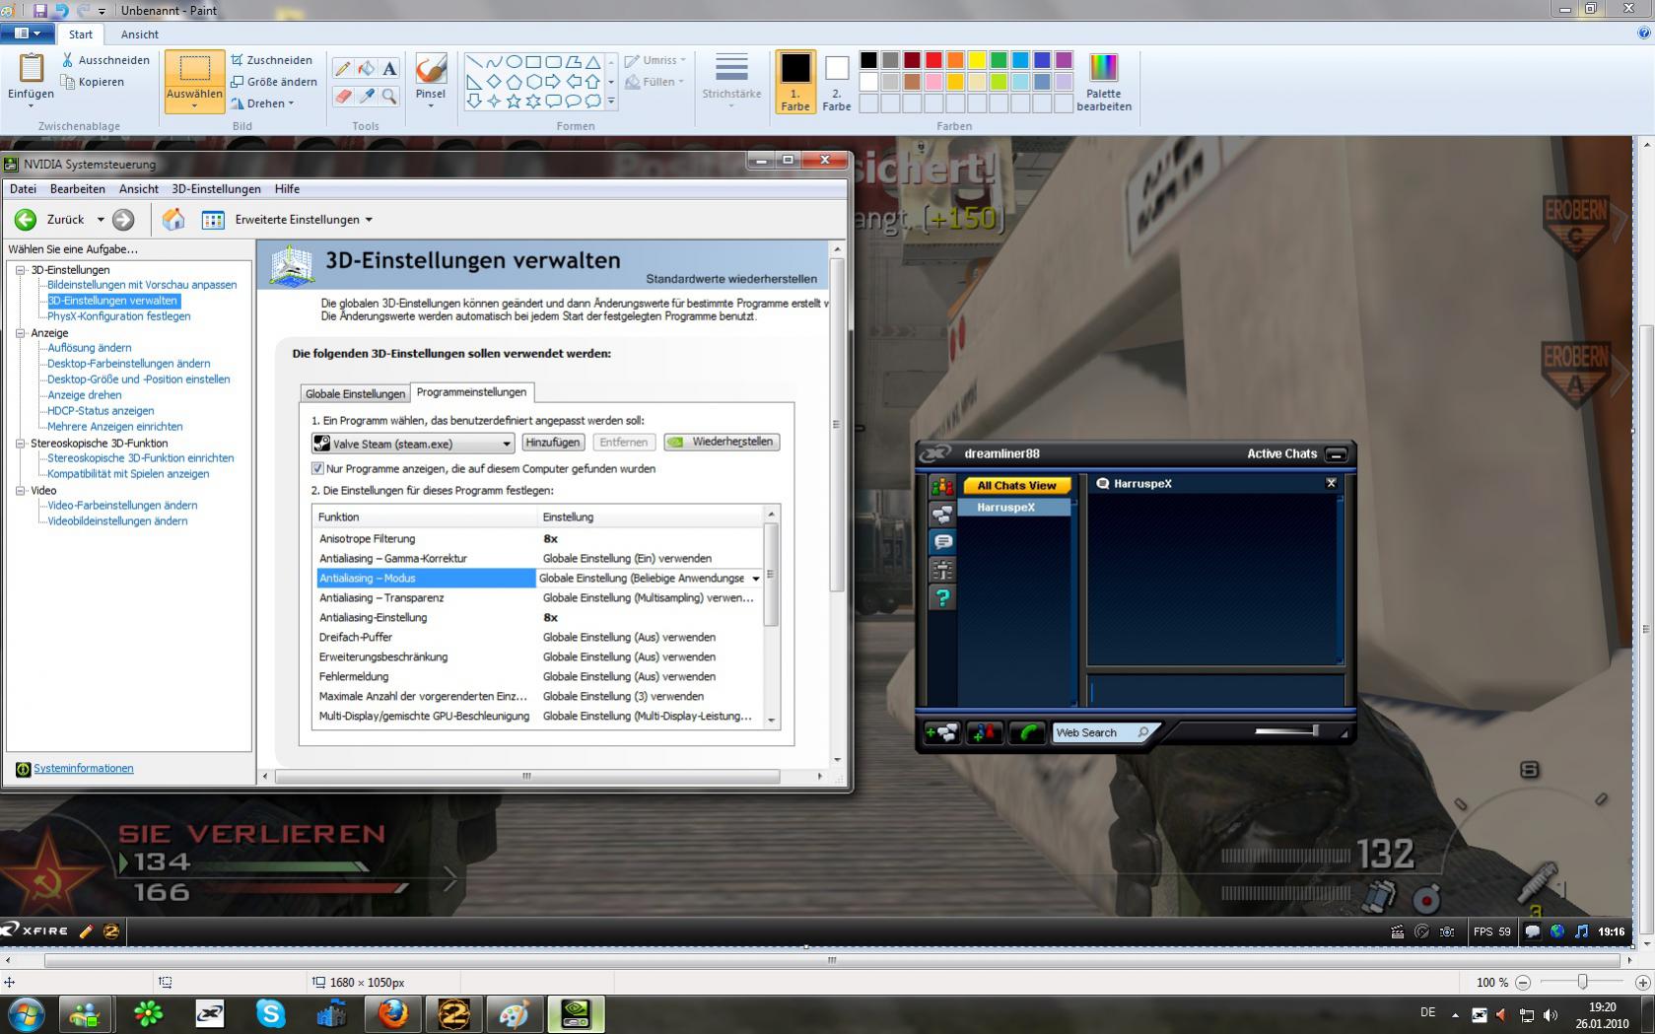Click the Einfügen paste icon

coord(32,68)
